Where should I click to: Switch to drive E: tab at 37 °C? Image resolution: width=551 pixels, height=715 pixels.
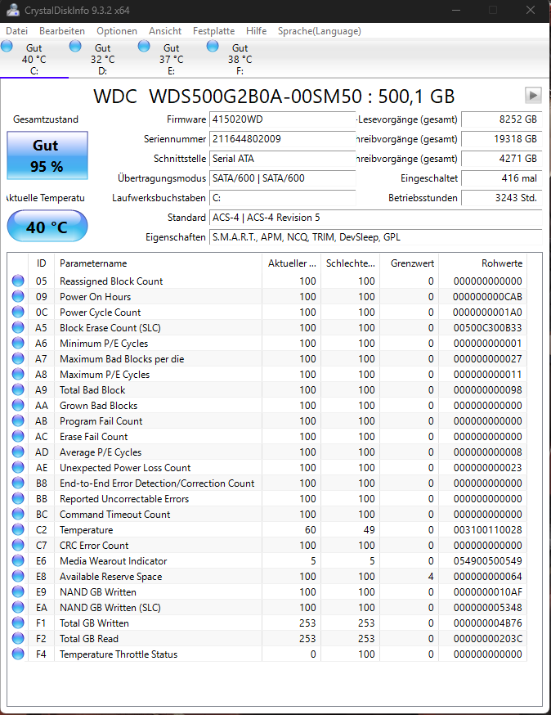(x=172, y=59)
